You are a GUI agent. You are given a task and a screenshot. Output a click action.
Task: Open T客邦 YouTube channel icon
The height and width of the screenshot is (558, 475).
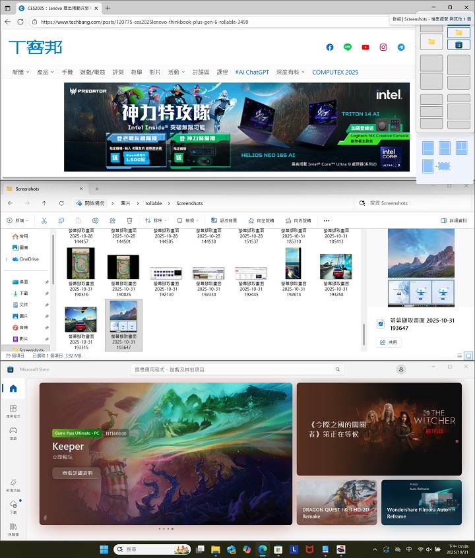click(x=365, y=47)
